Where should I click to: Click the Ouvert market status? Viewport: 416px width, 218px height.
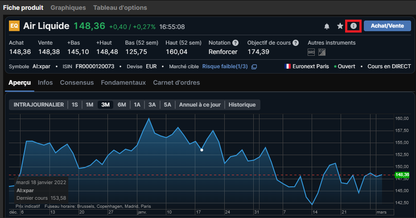346,66
